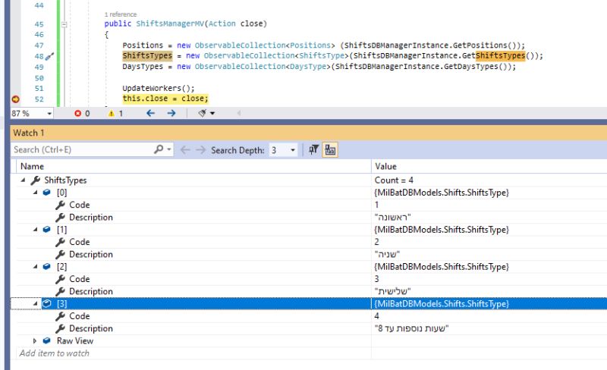This screenshot has width=607, height=370.
Task: Click the 'Count = 4' value cell
Action: point(394,180)
